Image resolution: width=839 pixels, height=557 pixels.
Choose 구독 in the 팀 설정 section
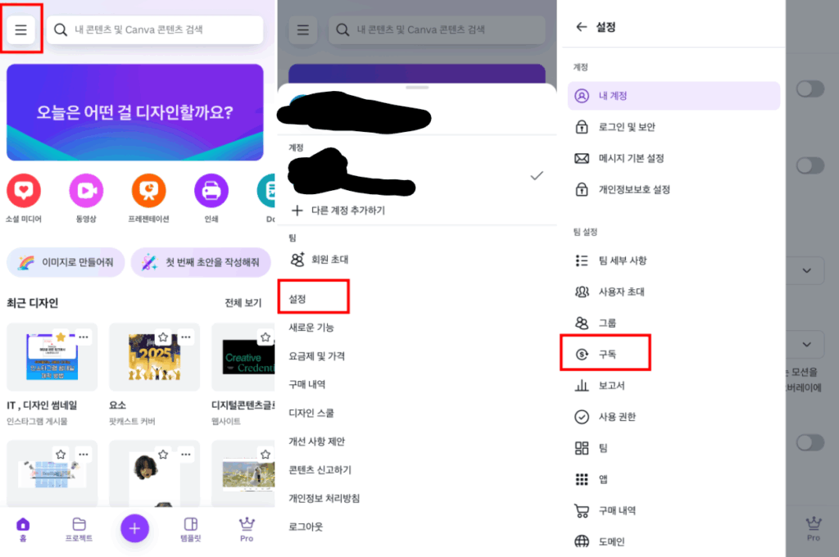(x=606, y=352)
